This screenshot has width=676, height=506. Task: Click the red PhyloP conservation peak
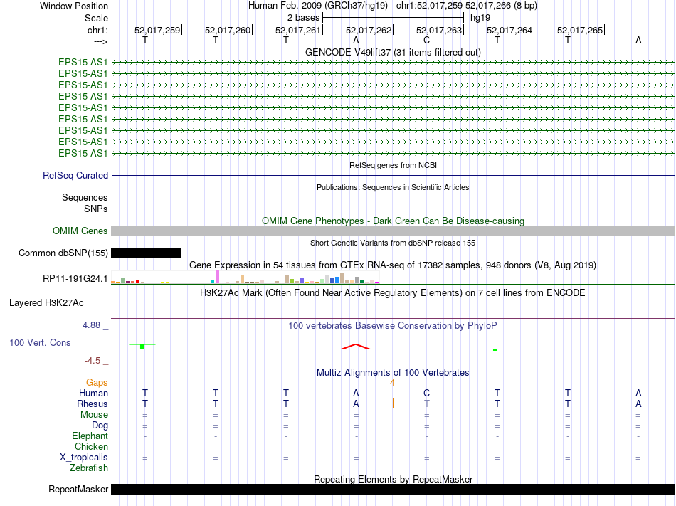pos(356,347)
